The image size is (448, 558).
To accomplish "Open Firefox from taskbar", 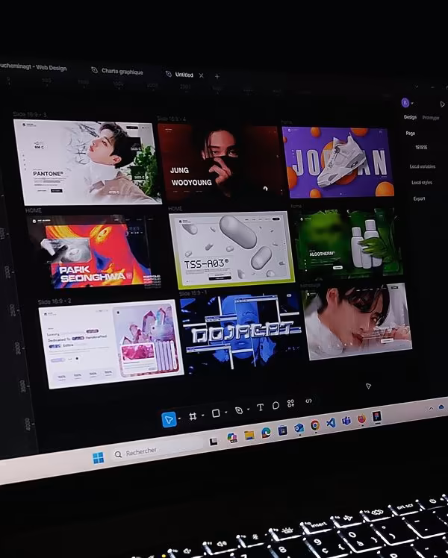I will [x=361, y=418].
